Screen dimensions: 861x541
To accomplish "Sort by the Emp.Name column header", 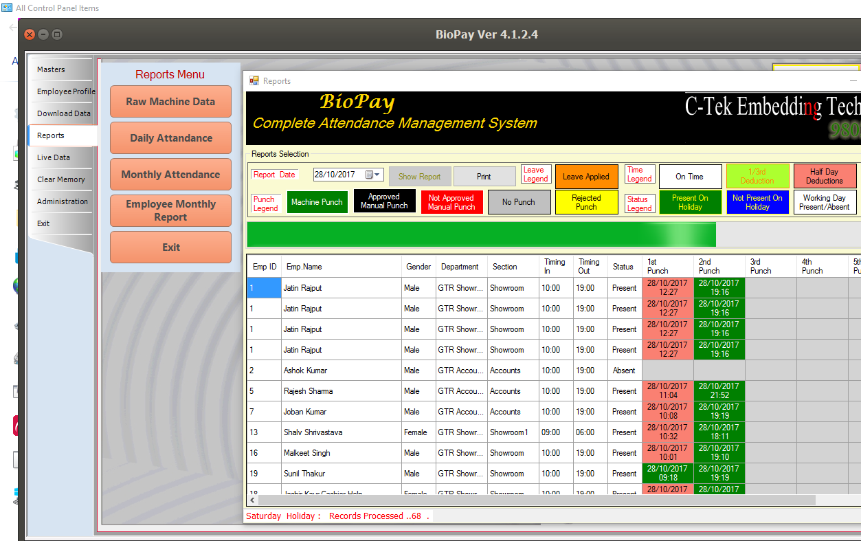I will click(x=342, y=267).
